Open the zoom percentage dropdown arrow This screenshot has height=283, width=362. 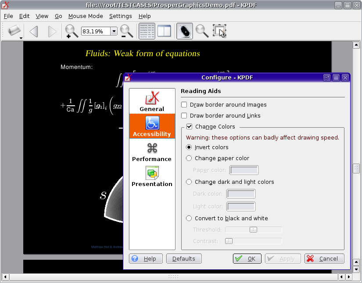pyautogui.click(x=114, y=31)
